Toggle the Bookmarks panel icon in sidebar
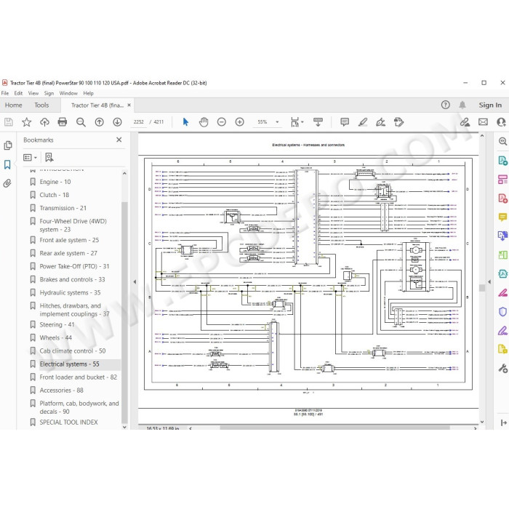Viewport: 509px width, 509px height. [7, 164]
